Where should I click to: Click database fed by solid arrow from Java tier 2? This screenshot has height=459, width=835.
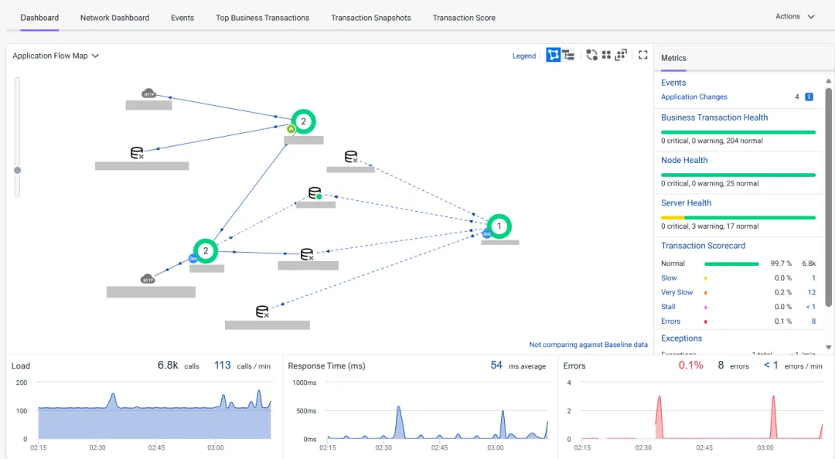307,254
